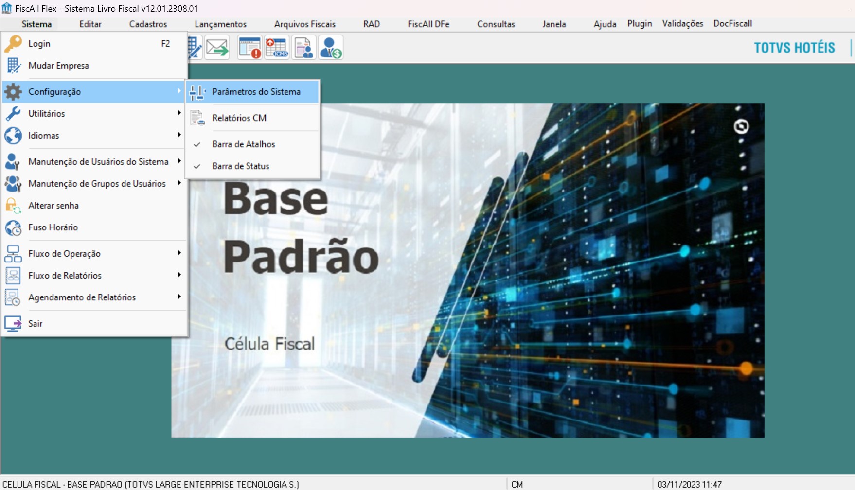Open the Lançamentos menu
Viewport: 855px width, 490px height.
pos(220,24)
